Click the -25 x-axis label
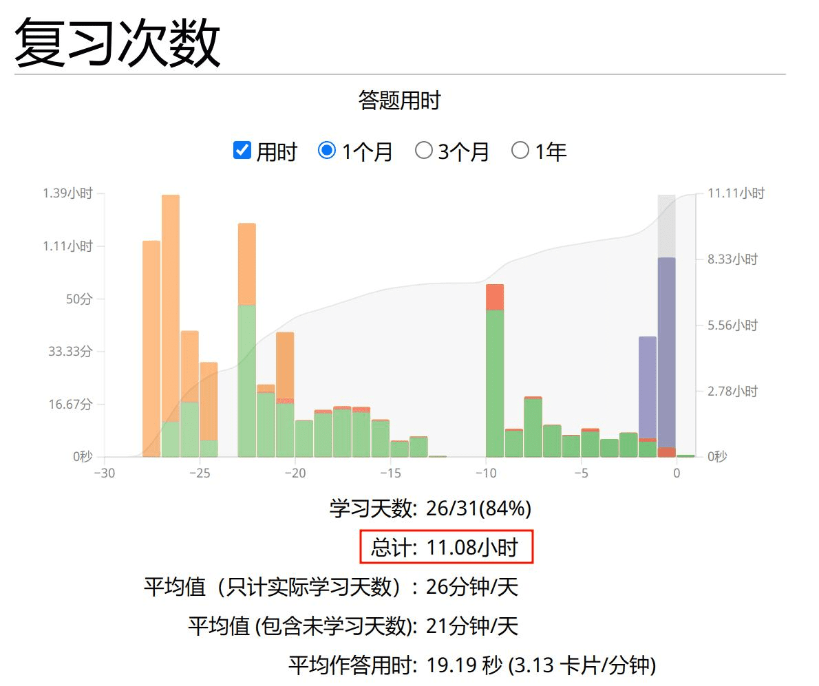Screen dimensions: 819x686 coord(200,473)
